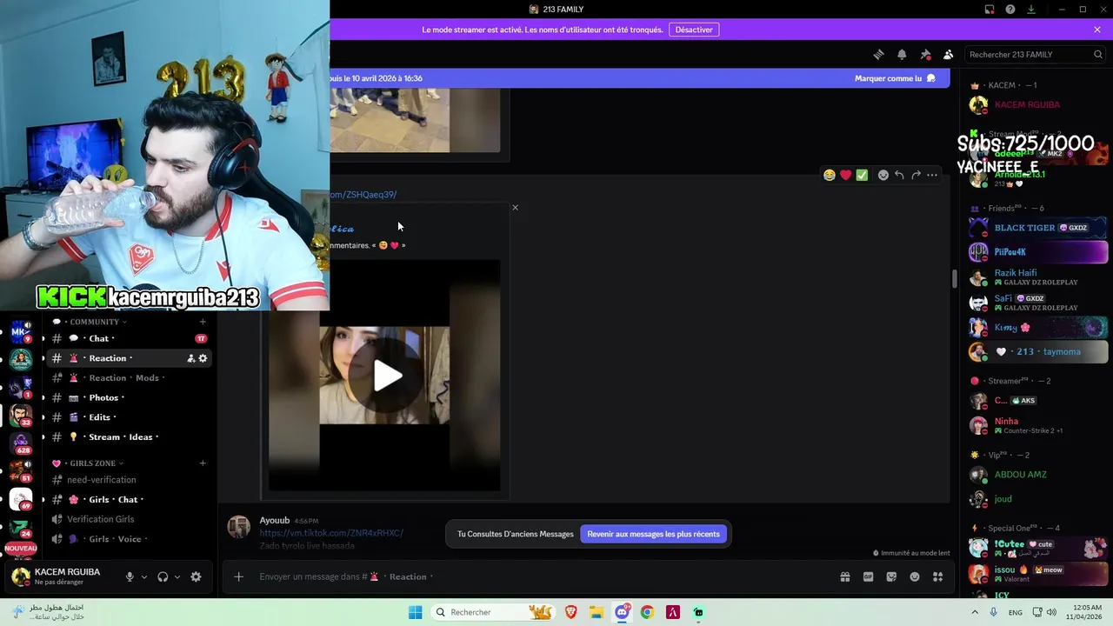This screenshot has height=626, width=1113.
Task: Toggle the member list icon
Action: point(948,54)
